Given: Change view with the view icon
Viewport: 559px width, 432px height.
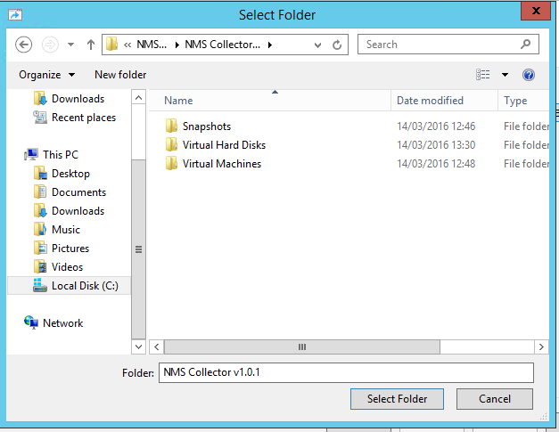Looking at the screenshot, I should pyautogui.click(x=482, y=75).
